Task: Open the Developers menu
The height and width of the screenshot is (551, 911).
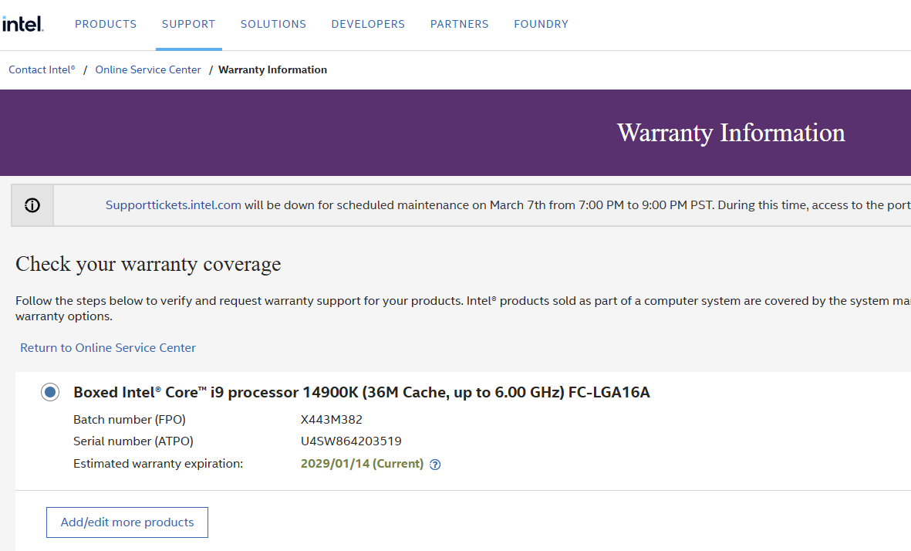Action: pyautogui.click(x=368, y=24)
